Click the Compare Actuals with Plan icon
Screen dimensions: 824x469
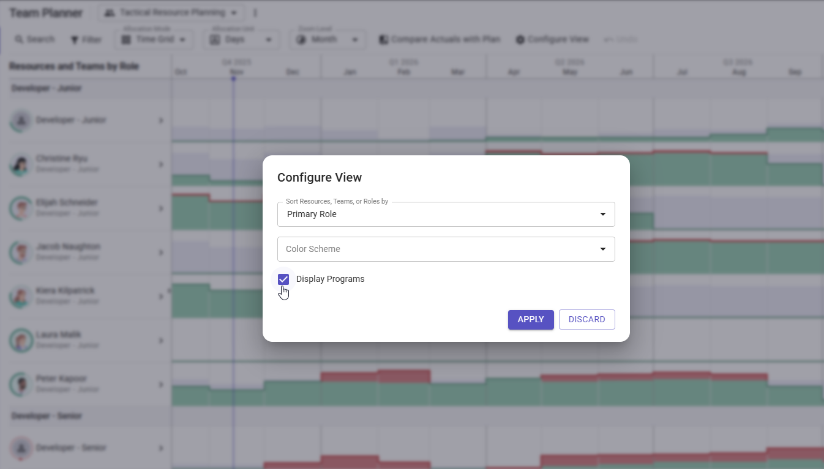point(384,40)
